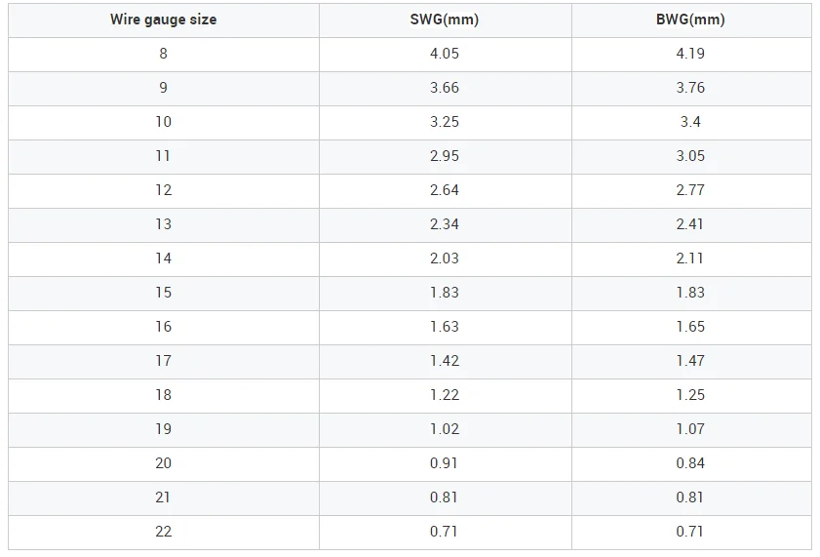Click wire gauge size 14 cell
Screen dimensions: 820x557
[x=163, y=259]
